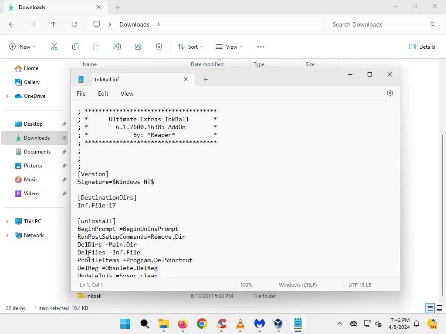Open Malwarebytes from the taskbar
Screen dimensions: 446x334
pyautogui.click(x=260, y=324)
